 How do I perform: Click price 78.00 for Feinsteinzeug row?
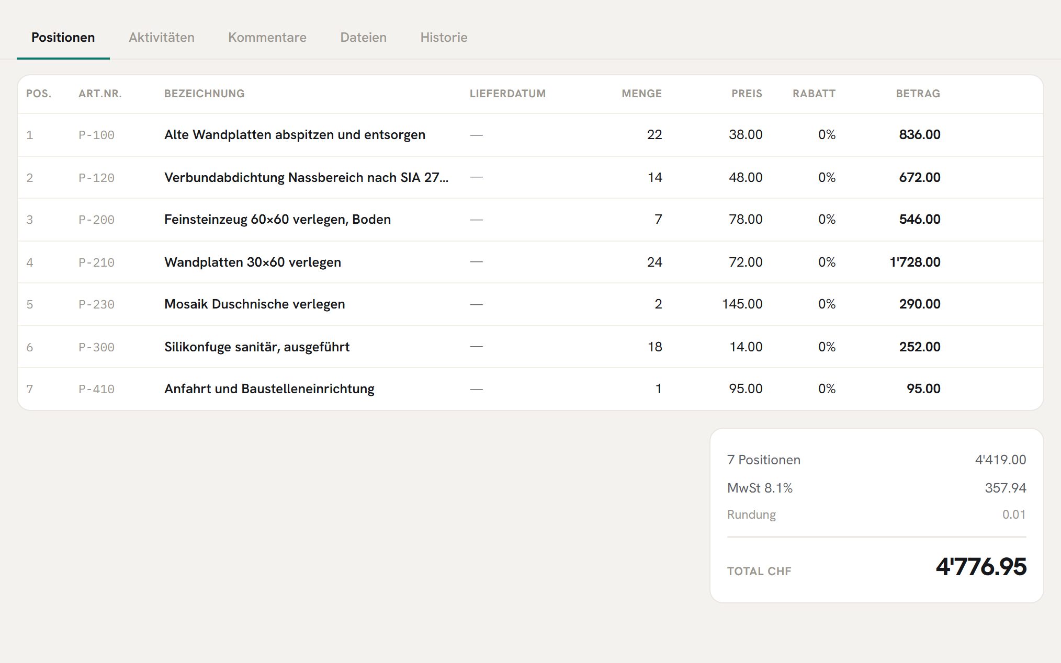pyautogui.click(x=746, y=220)
